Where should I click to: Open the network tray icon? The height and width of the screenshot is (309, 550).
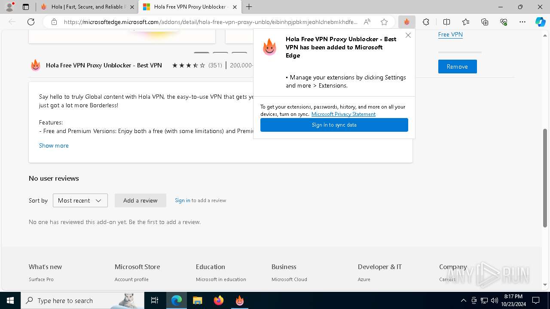(x=484, y=300)
